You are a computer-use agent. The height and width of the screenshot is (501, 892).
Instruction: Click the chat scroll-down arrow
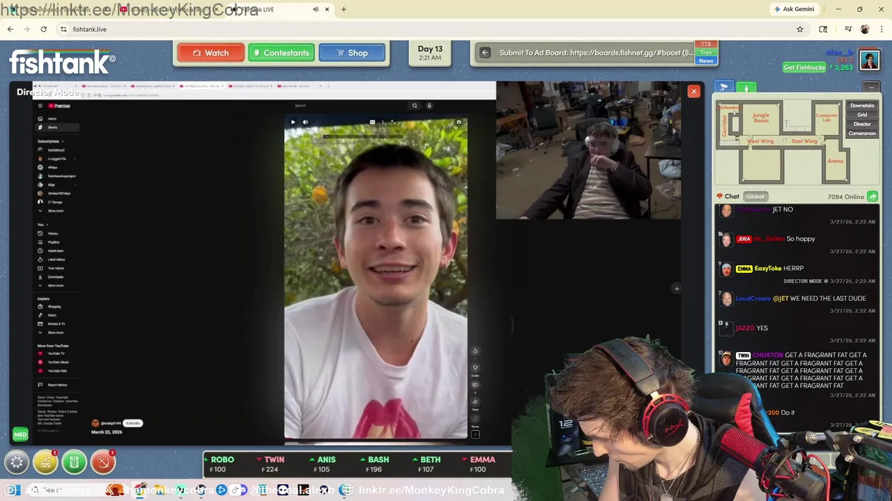point(676,288)
